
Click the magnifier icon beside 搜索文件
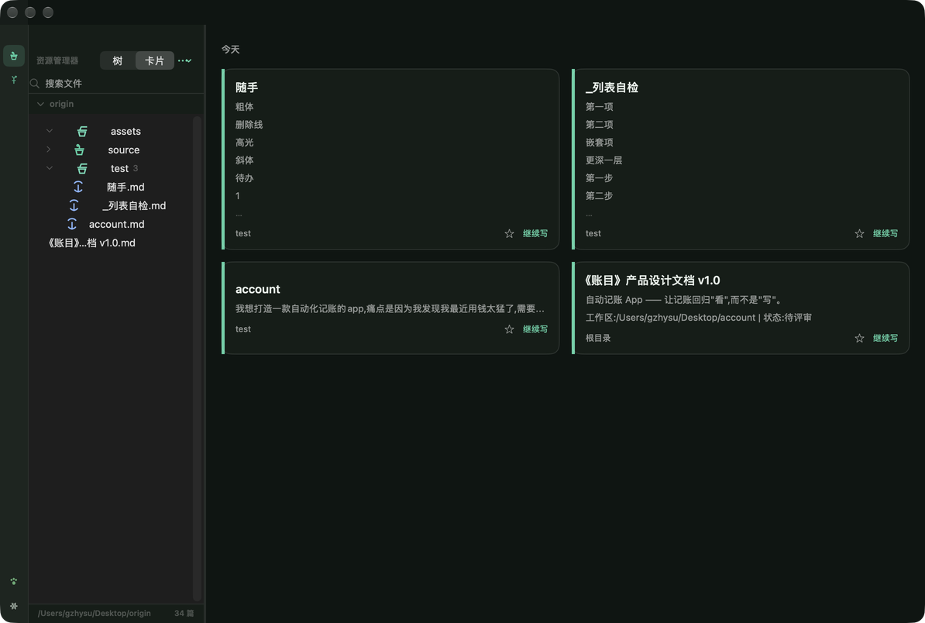click(35, 83)
